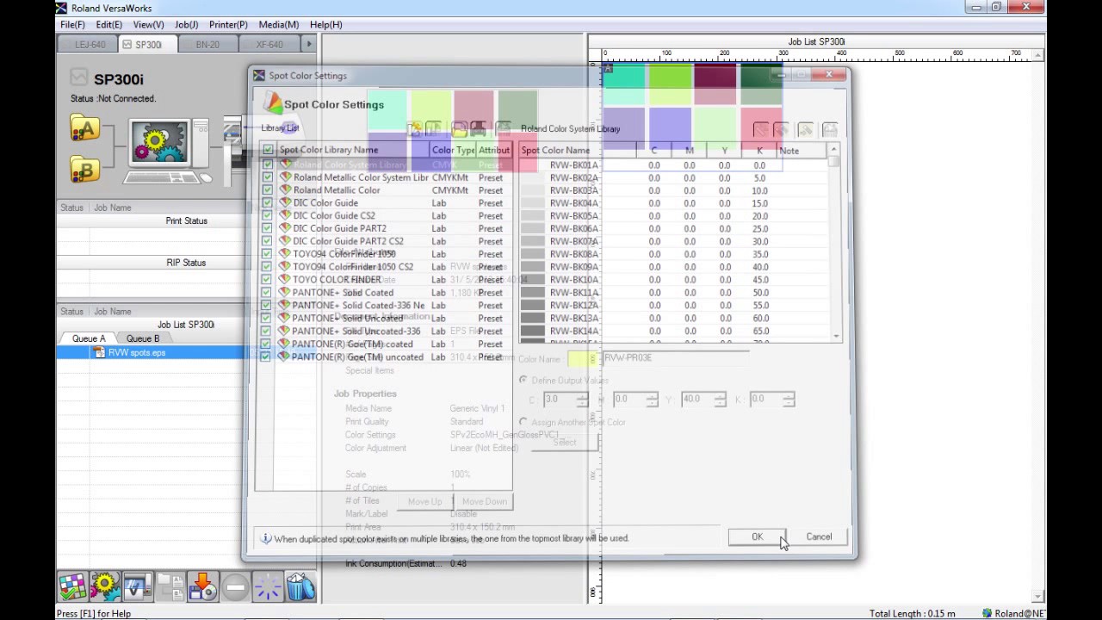Click the Select button under Assign
1102x620 pixels.
565,443
